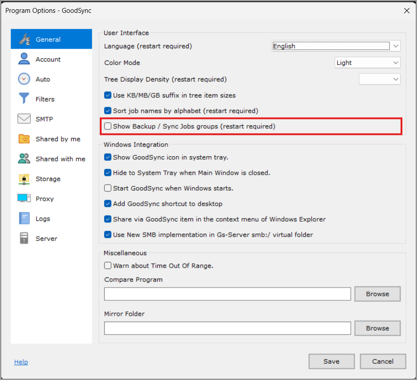
Task: Click the General label
Action: pos(48,39)
